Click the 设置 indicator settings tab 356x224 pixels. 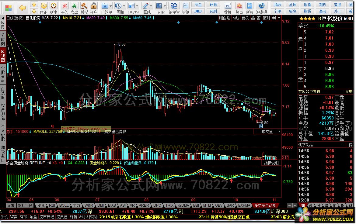(x=11, y=205)
